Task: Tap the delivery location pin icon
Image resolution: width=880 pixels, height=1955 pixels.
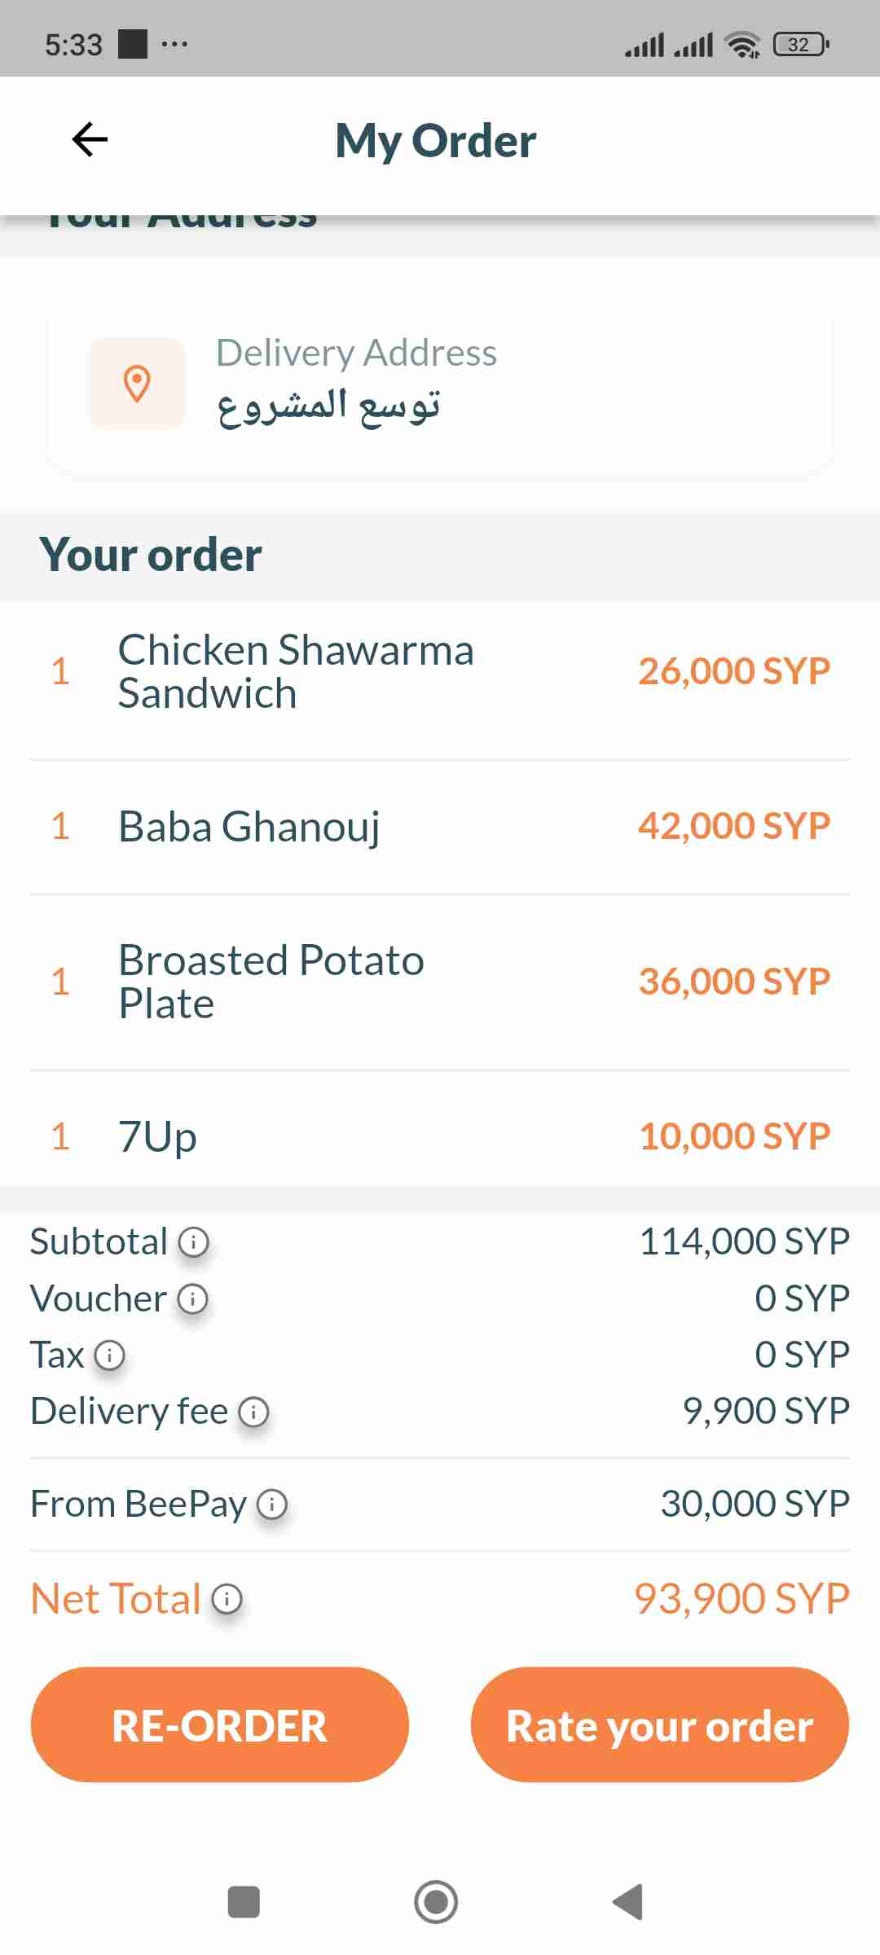Action: click(137, 383)
